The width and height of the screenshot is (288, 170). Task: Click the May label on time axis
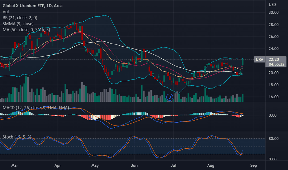95,165
